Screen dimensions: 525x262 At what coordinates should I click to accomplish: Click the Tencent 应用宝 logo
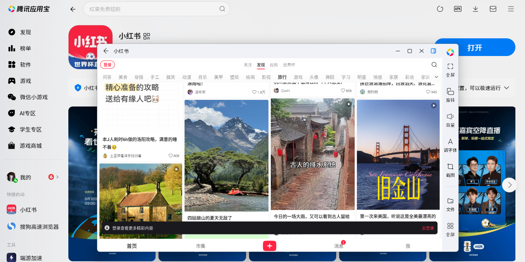(x=29, y=9)
